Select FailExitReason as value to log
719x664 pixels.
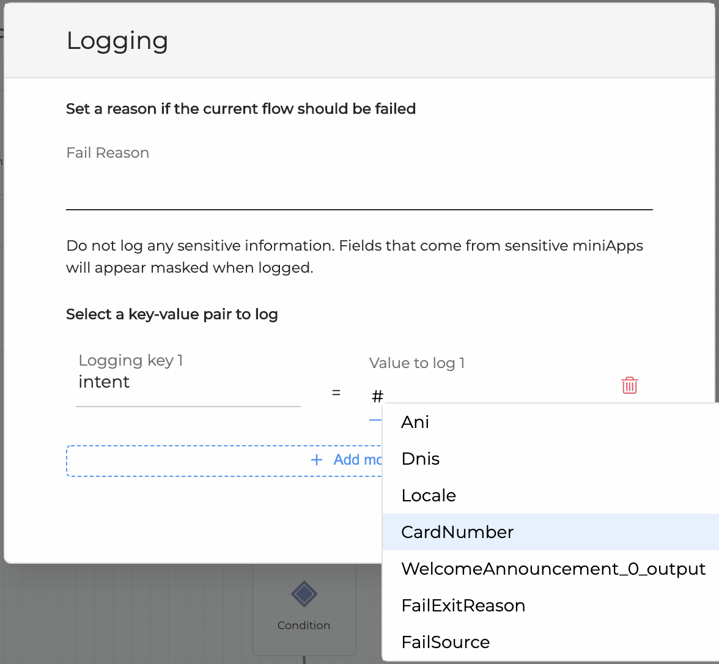tap(463, 605)
